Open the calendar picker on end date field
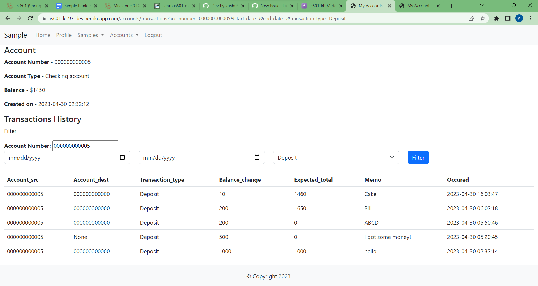The height and width of the screenshot is (286, 538). click(x=257, y=157)
